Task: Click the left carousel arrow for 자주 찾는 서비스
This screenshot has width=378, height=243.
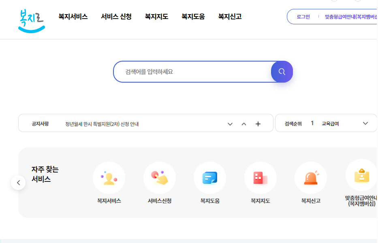Action: [x=18, y=182]
